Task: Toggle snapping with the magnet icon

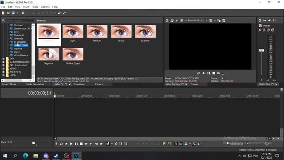Action: [176, 144]
